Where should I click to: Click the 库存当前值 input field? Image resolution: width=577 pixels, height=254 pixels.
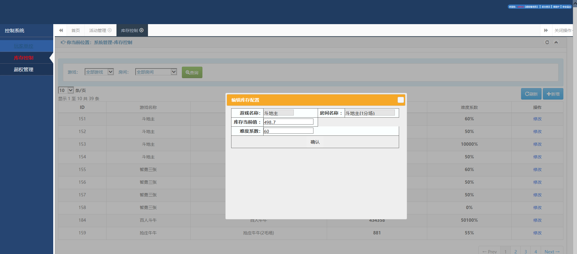click(288, 122)
